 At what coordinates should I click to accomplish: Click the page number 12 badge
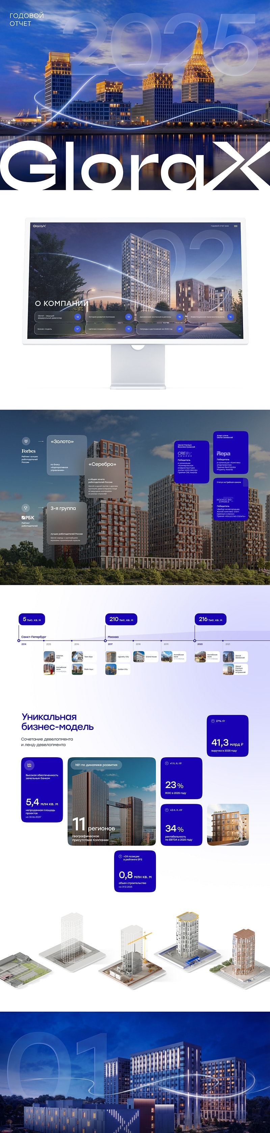click(78, 317)
